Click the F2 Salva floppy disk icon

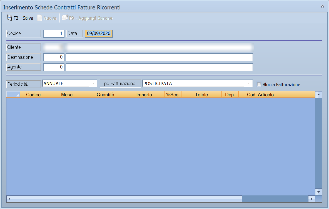pyautogui.click(x=9, y=18)
